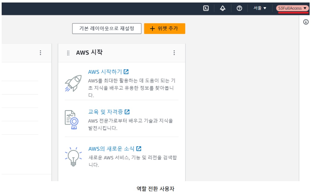Open the 서울 region dropdown

260,8
